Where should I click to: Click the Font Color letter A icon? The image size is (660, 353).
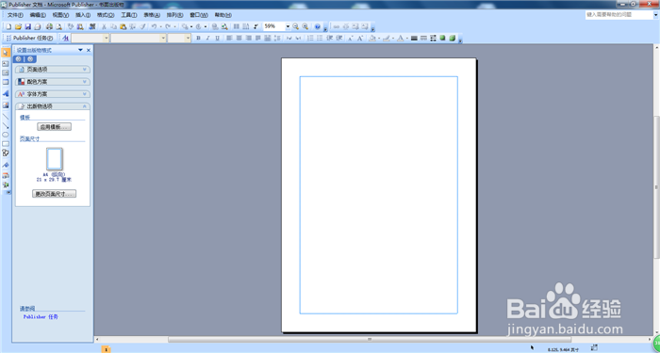click(400, 39)
